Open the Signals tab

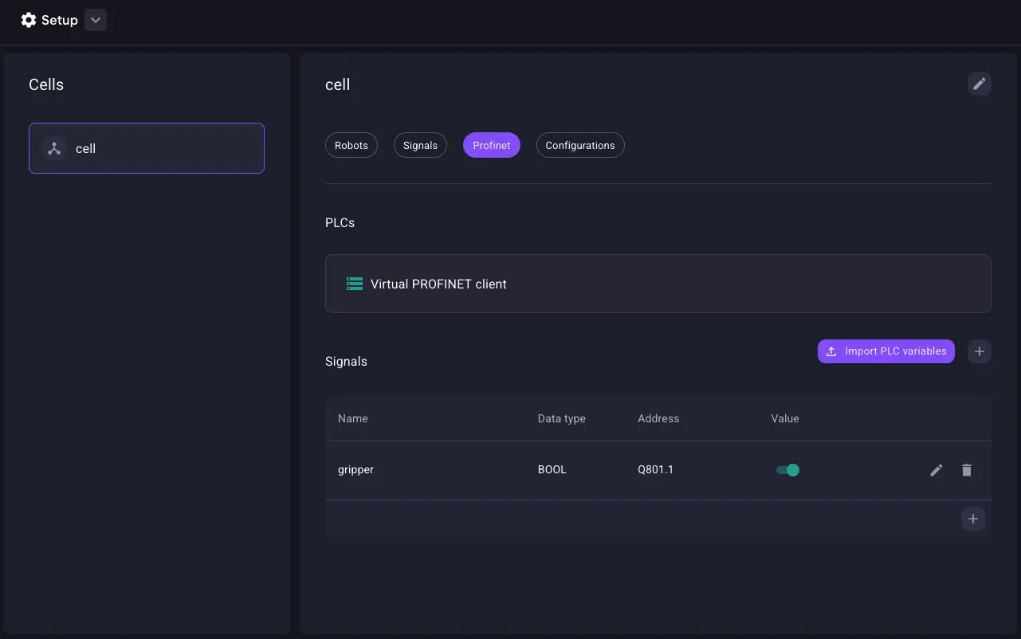(420, 145)
